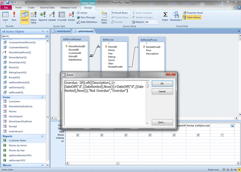241x172 pixels.
Task: Click OK in the Zoom dialog
Action: coord(162,83)
